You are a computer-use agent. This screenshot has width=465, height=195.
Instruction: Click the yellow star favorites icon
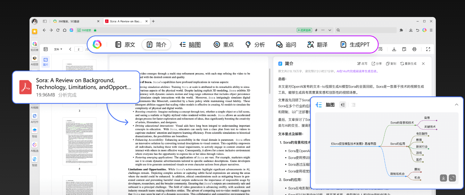35,31
